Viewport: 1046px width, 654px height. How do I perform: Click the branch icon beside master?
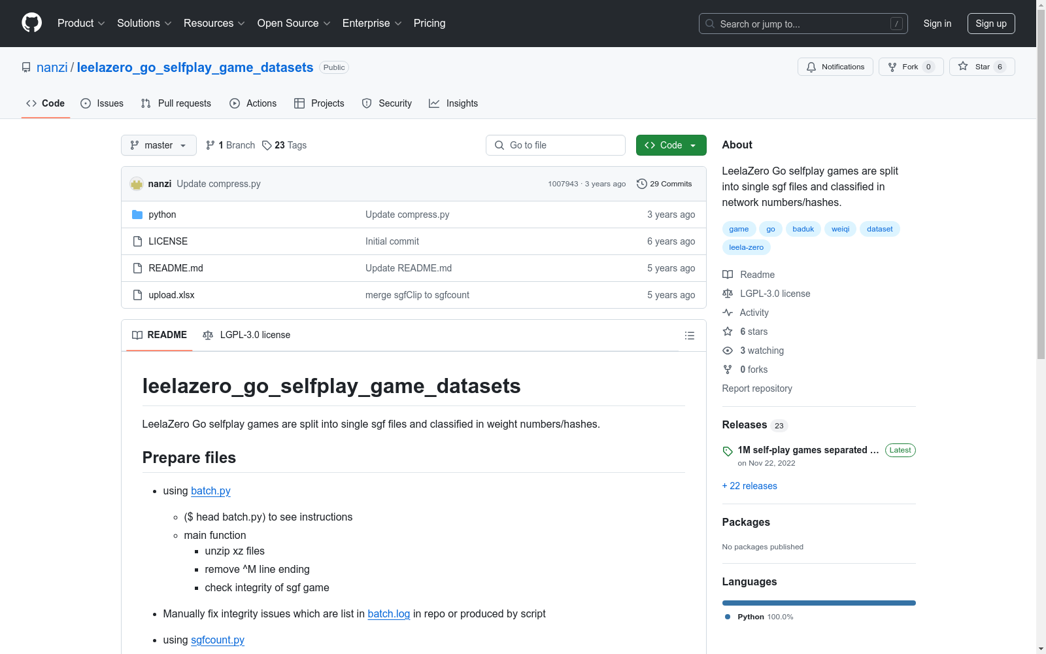[x=135, y=145]
